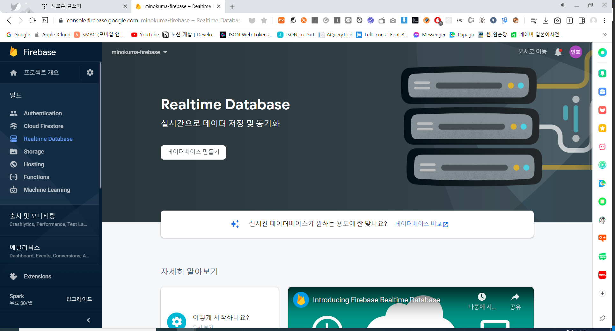Click the 문서로 이동 link
Viewport: 615px width, 331px height.
coord(532,52)
